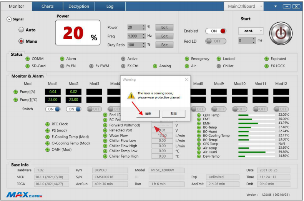304x201 pixels.
Task: Turn off the Mod1 switch
Action: coord(53,109)
